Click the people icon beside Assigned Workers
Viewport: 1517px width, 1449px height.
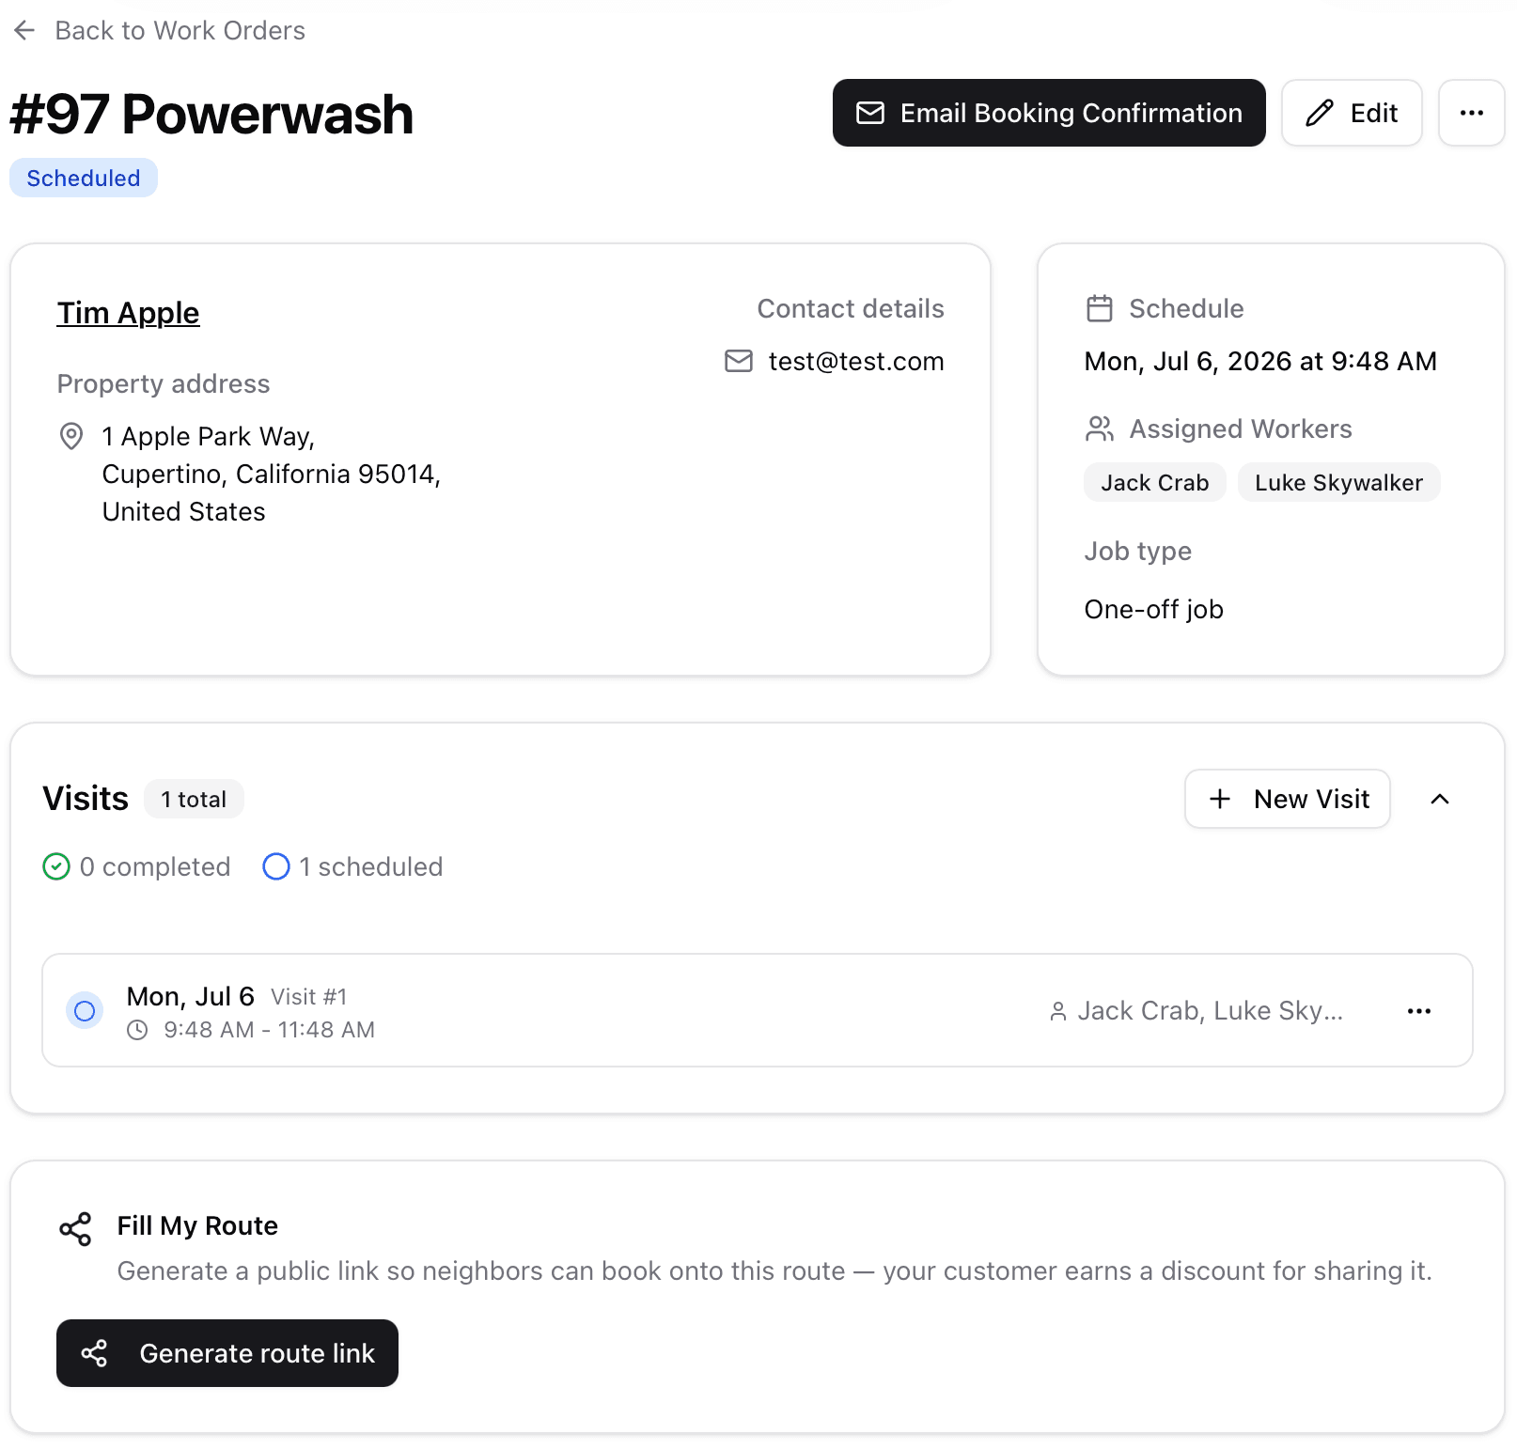[x=1100, y=428]
